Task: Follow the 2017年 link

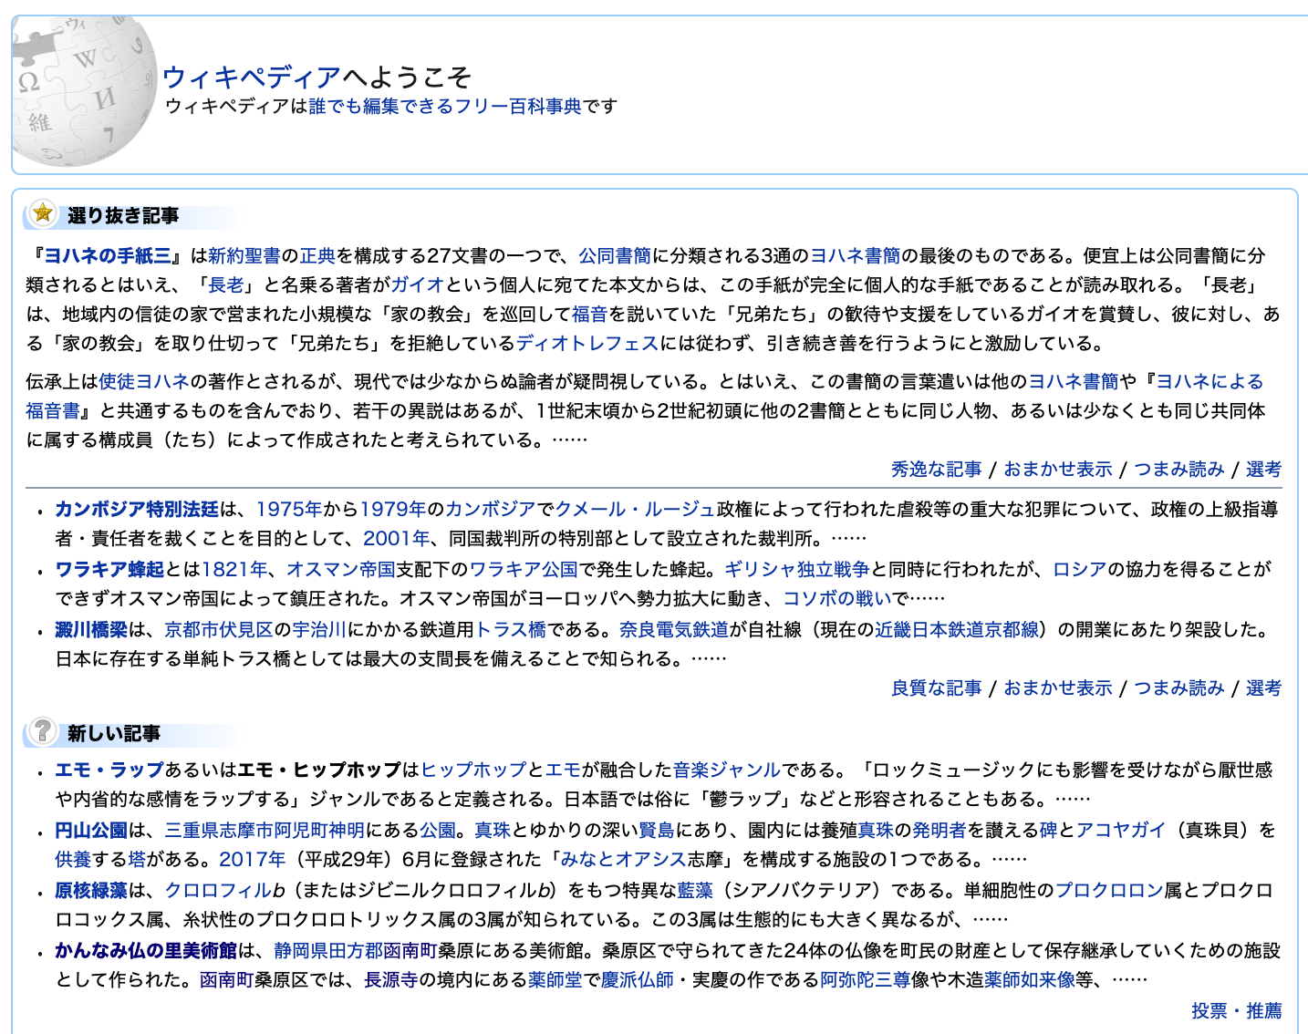Action: click(253, 860)
